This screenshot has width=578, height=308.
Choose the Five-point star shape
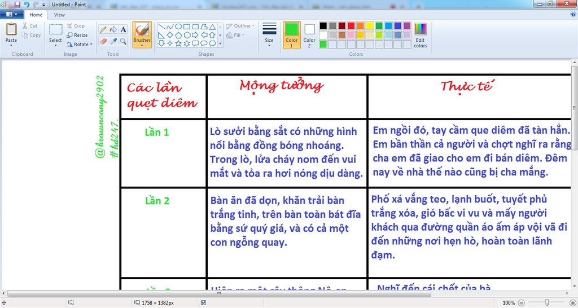(178, 43)
